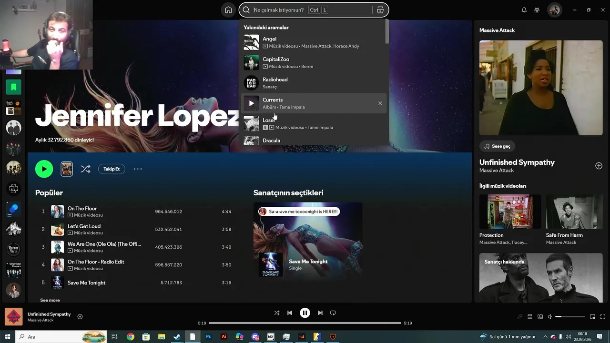Open the three-dot more options menu

click(x=138, y=169)
